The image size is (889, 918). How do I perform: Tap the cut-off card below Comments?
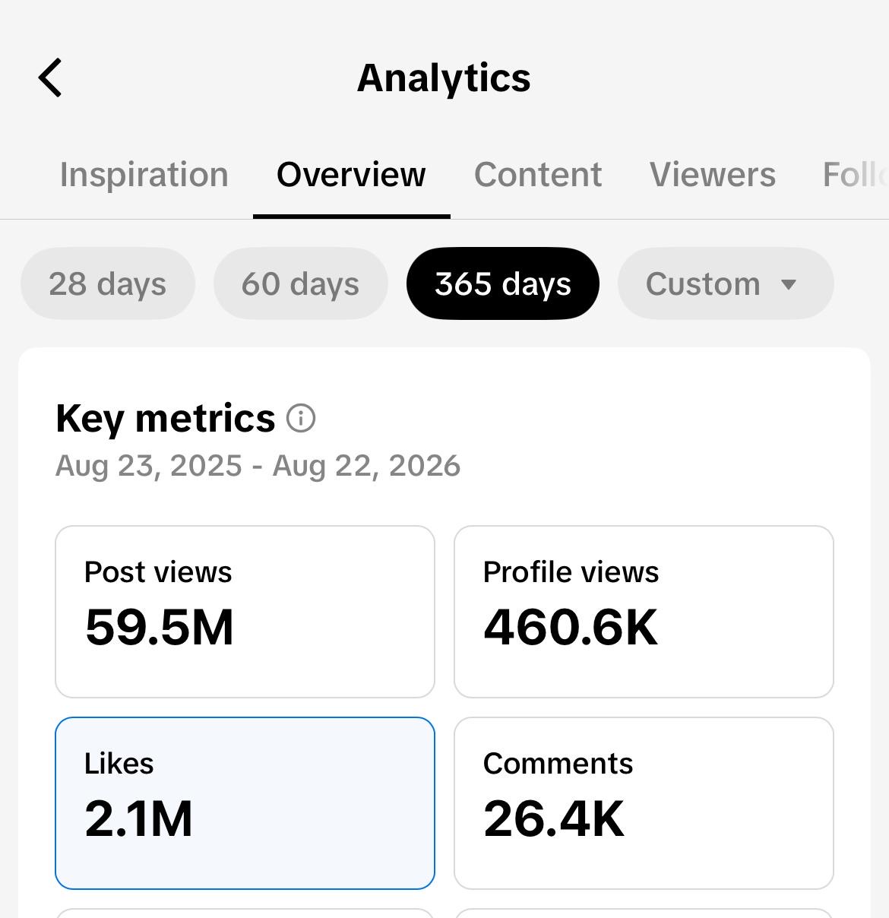(644, 913)
